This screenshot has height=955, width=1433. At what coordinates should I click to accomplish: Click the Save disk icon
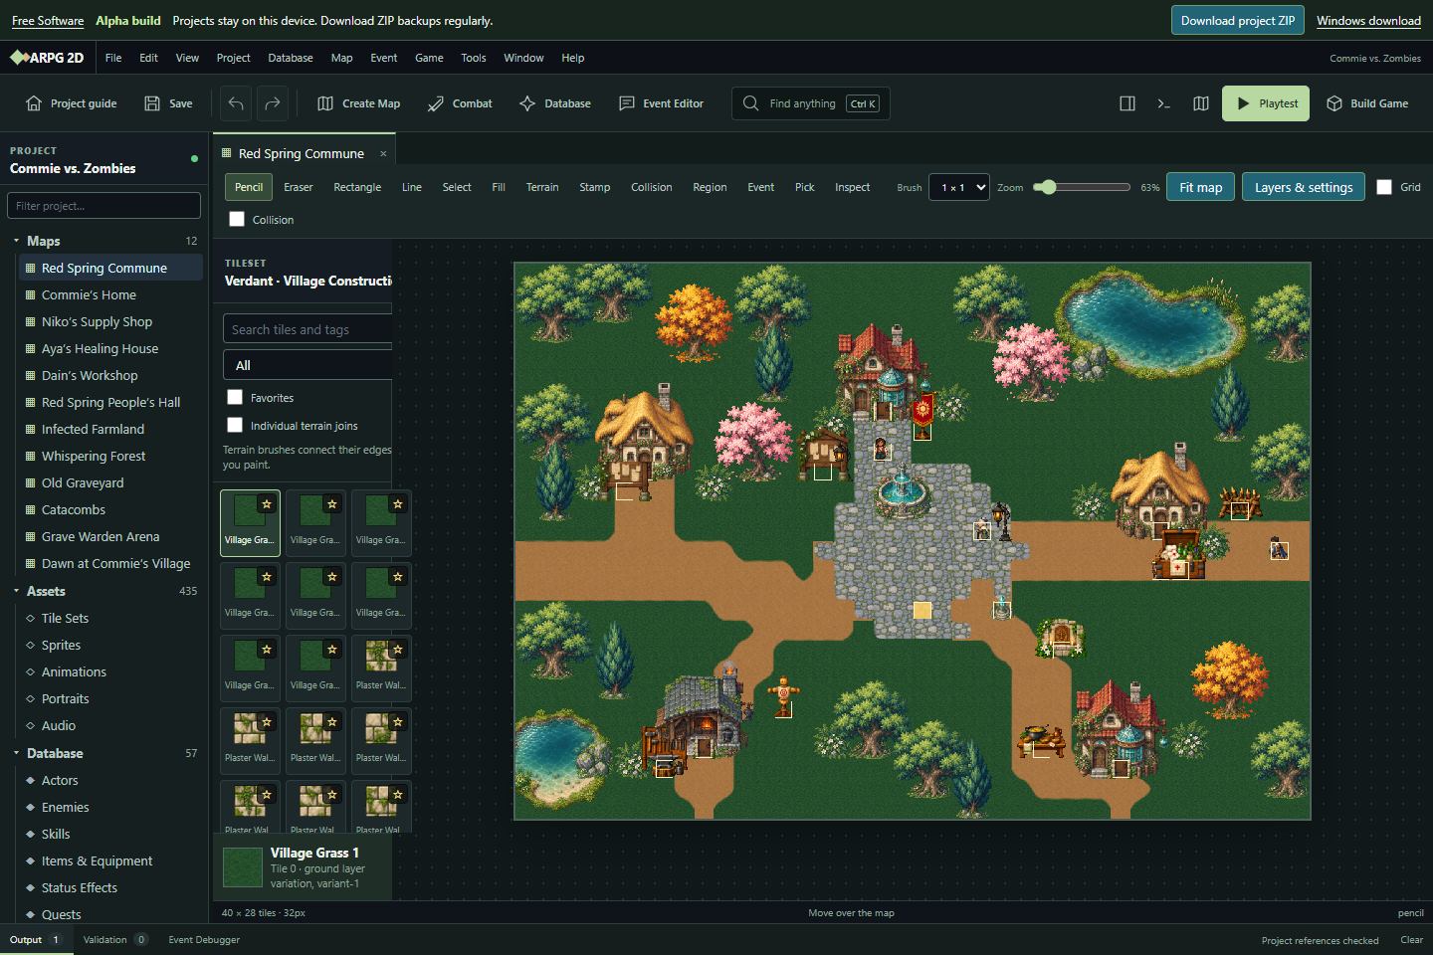coord(152,103)
